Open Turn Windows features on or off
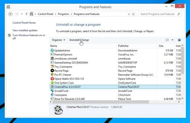The height and width of the screenshot is (123, 190). click(29, 37)
